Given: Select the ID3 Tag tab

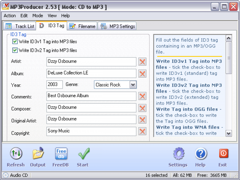Looking at the screenshot, I should tap(52, 26).
